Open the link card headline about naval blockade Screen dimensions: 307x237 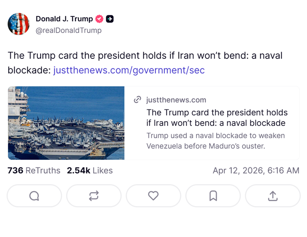(217, 117)
